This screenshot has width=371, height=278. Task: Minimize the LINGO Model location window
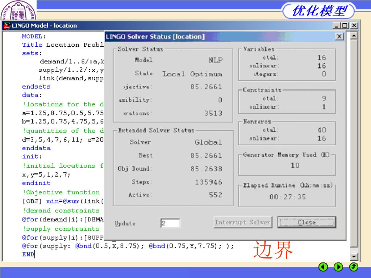click(336, 26)
